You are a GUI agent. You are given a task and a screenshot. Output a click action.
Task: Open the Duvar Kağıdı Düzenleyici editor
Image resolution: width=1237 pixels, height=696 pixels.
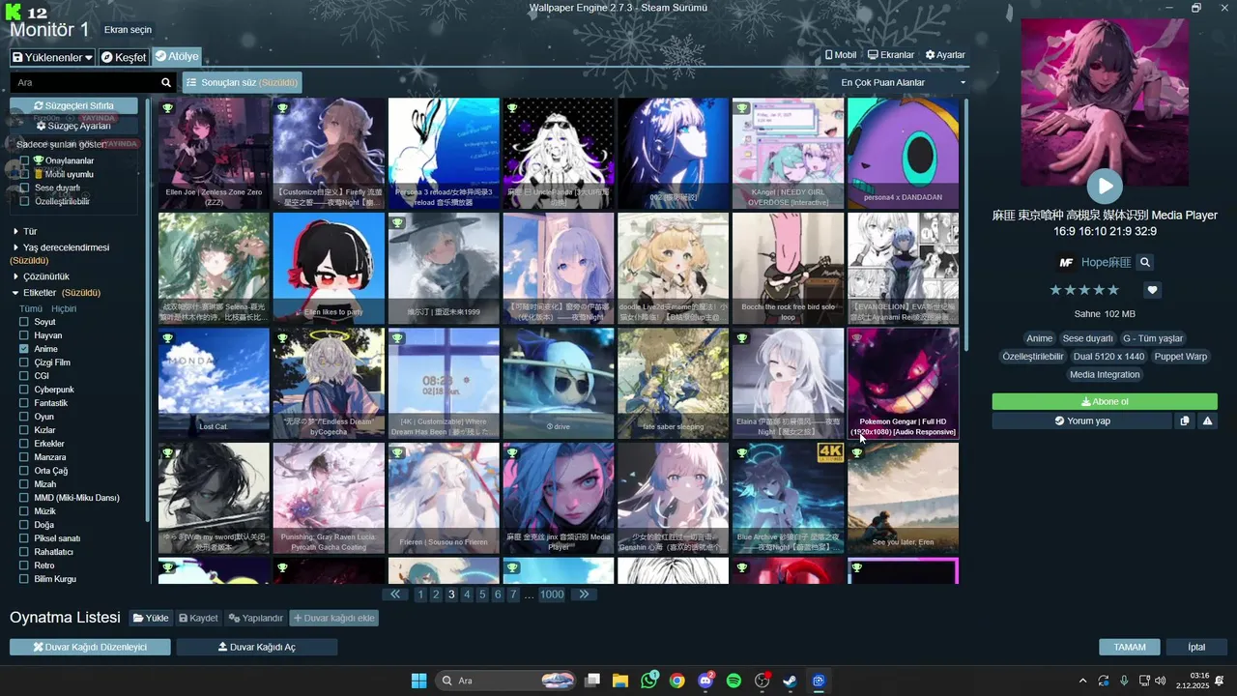pyautogui.click(x=90, y=647)
